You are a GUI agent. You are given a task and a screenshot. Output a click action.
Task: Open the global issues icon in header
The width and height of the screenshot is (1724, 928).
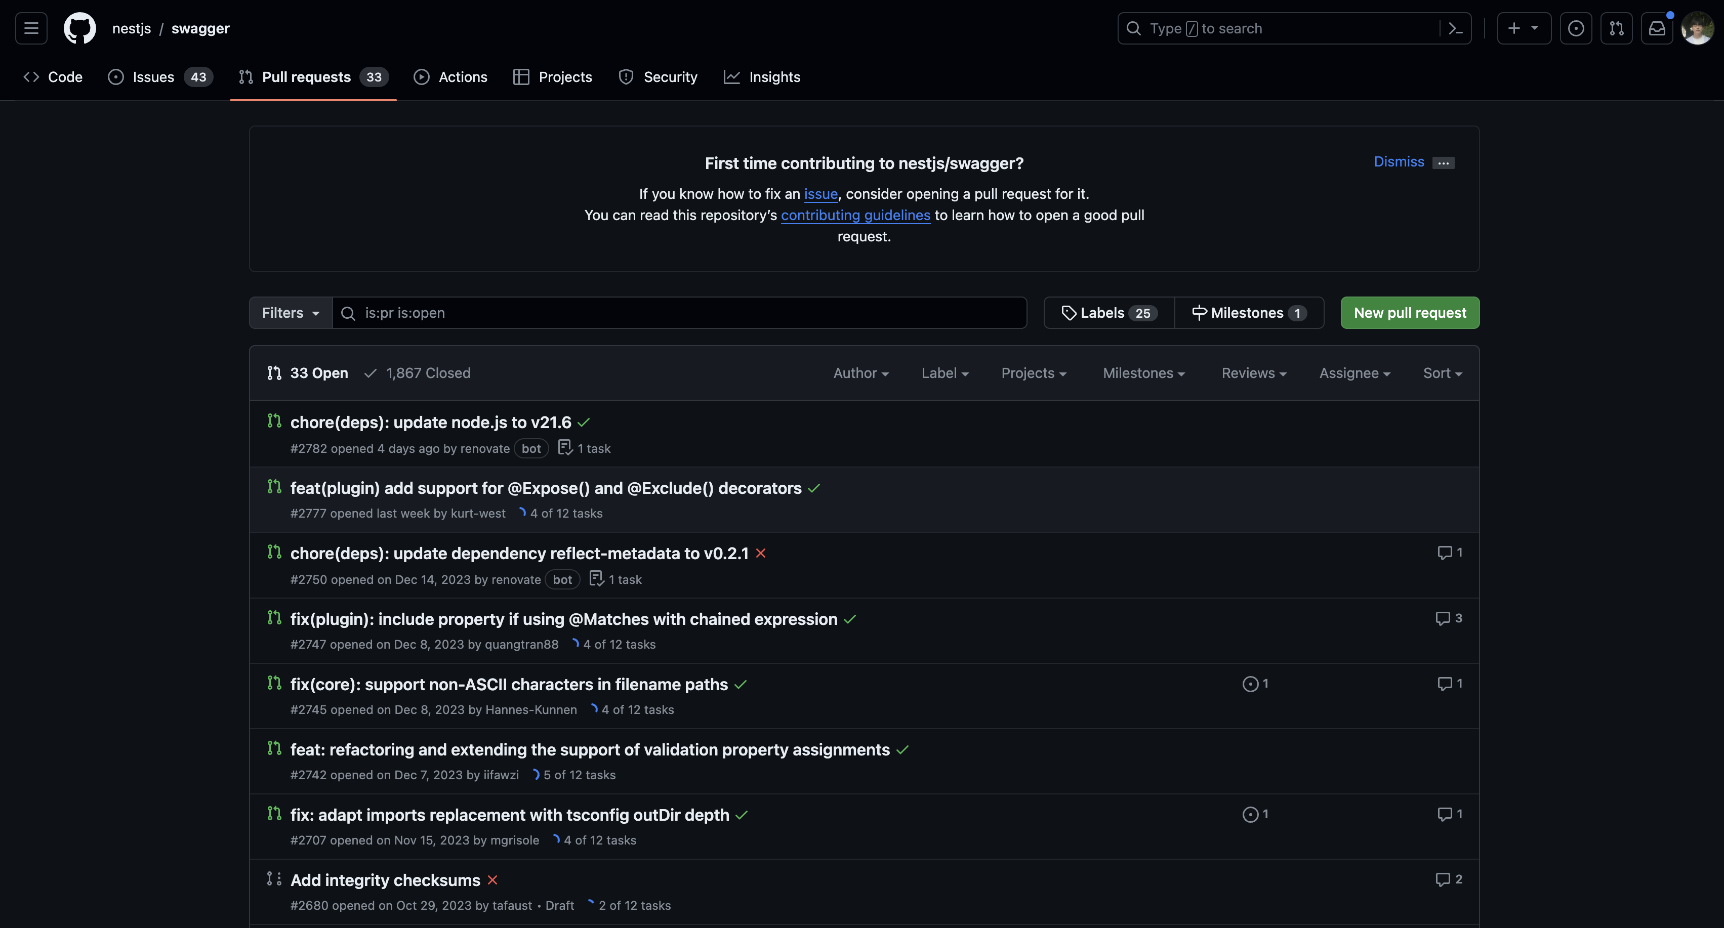pos(1575,28)
